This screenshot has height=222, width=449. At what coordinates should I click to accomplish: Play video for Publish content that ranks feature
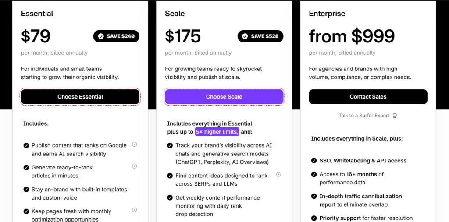point(135,144)
